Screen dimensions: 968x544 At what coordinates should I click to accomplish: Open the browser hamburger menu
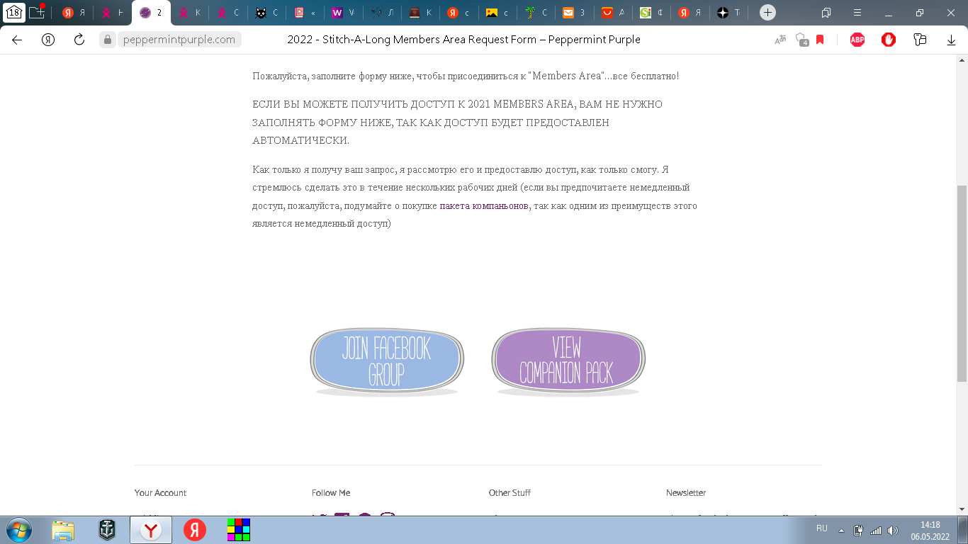pos(857,13)
